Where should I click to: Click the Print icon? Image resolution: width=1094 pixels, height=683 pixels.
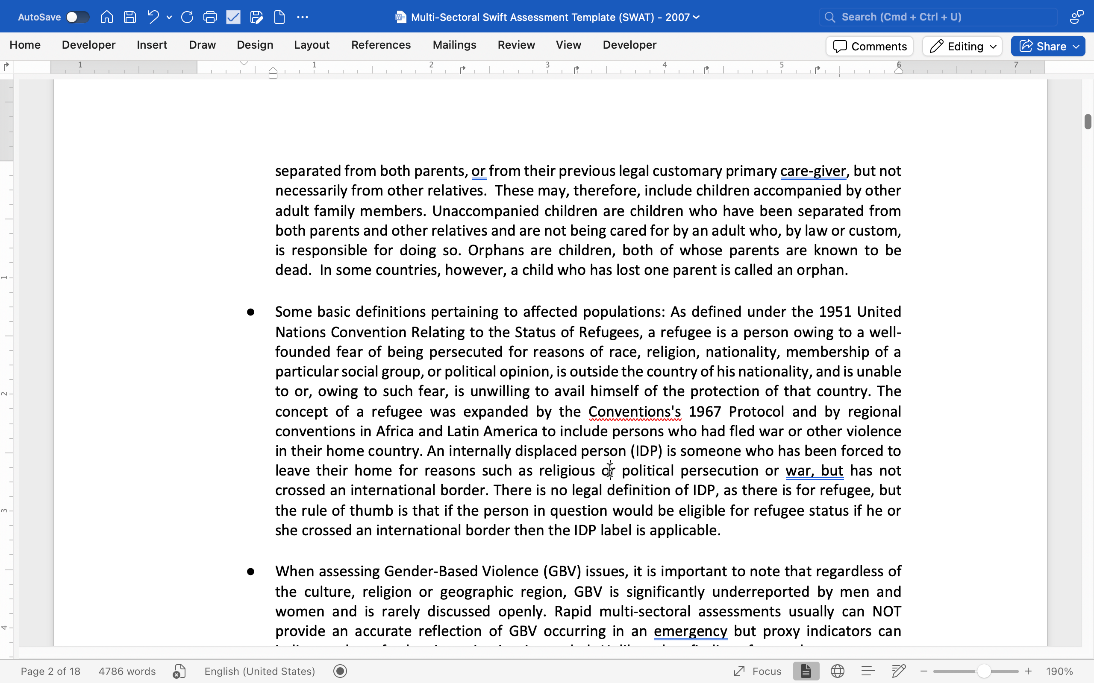210,17
